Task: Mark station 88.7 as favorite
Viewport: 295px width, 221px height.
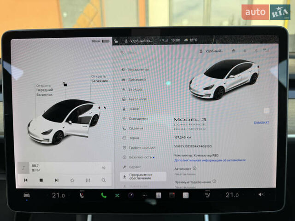Action: coord(72,180)
